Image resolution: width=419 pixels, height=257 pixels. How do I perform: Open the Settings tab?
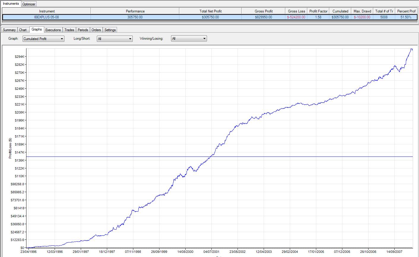click(110, 30)
